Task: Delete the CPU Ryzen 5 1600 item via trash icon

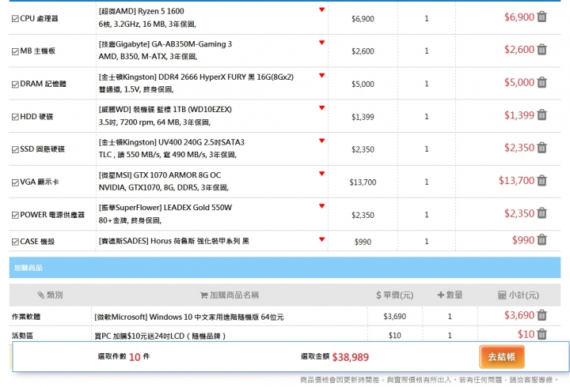Action: click(541, 17)
